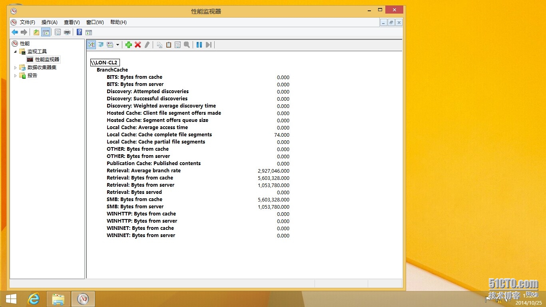
Task: Select 'Retrieval: Average branch rate' counter
Action: click(143, 170)
